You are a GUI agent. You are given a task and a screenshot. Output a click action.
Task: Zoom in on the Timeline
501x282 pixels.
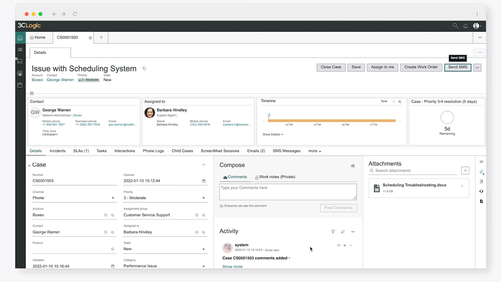click(x=400, y=102)
